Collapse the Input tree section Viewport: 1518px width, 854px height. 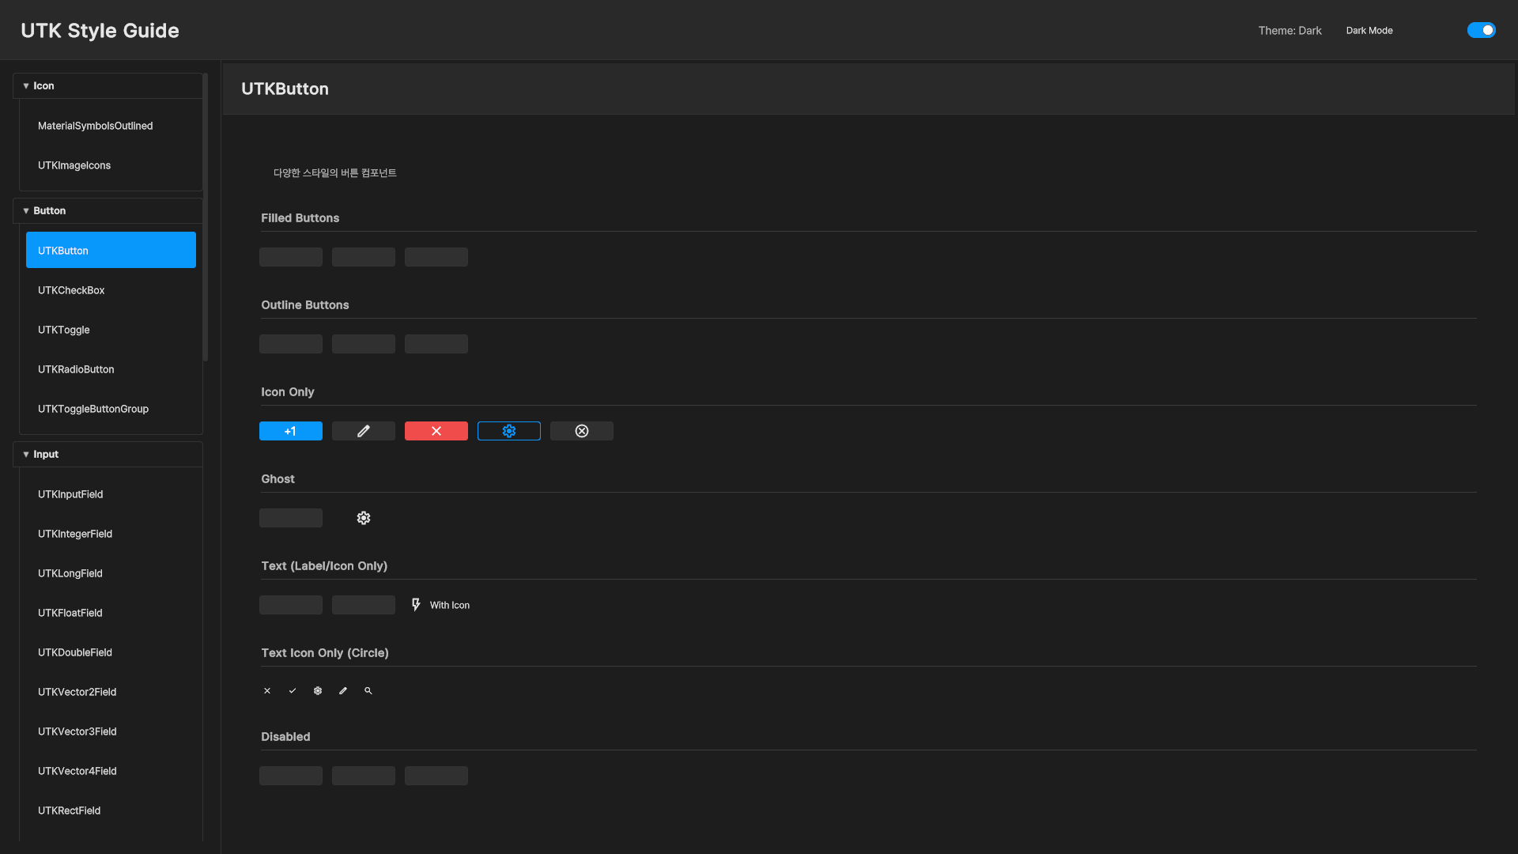pyautogui.click(x=26, y=454)
